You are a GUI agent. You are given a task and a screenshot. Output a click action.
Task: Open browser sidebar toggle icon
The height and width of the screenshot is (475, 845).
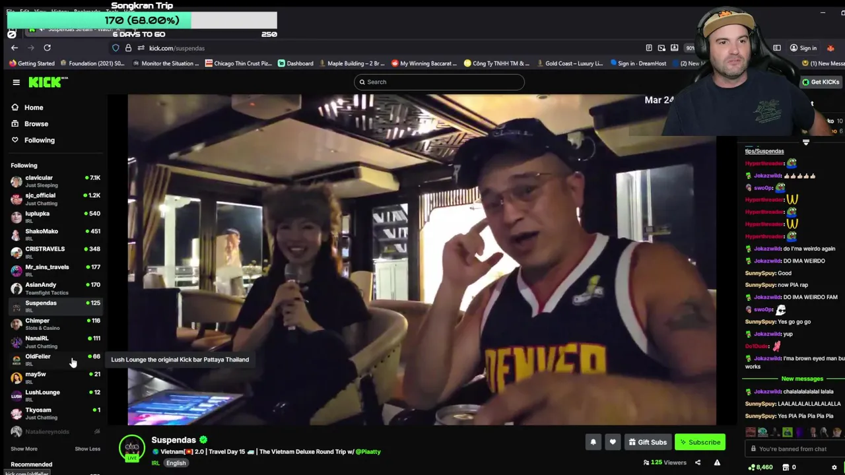click(x=777, y=48)
